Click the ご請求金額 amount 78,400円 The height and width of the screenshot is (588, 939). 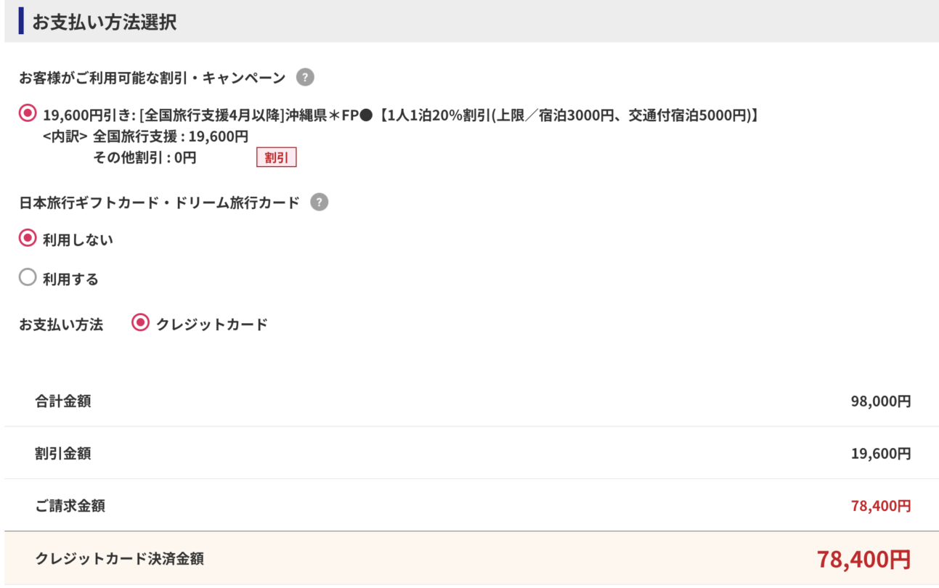point(881,506)
